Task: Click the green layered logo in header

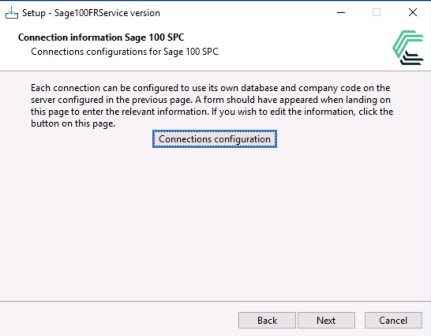Action: click(x=408, y=47)
